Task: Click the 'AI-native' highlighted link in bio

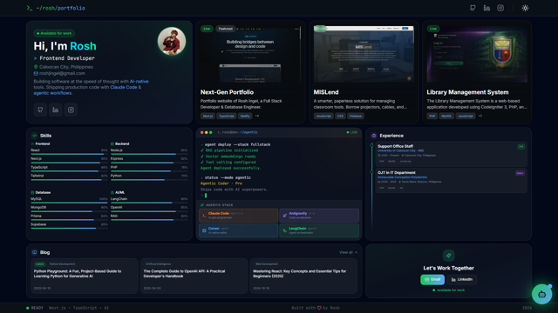Action: tap(139, 81)
